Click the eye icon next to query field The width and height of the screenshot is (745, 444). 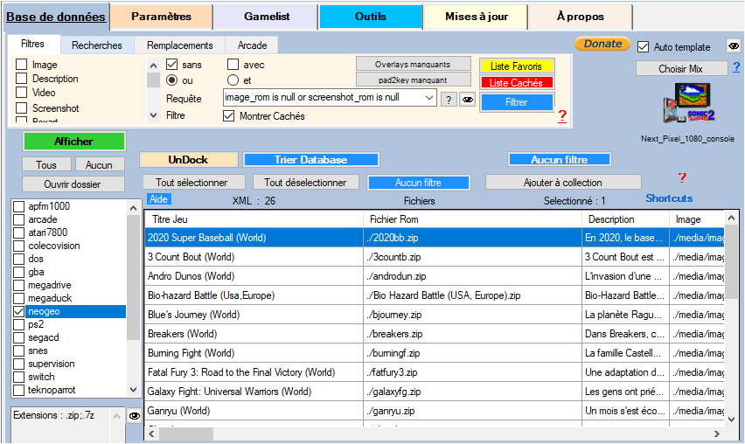point(468,100)
